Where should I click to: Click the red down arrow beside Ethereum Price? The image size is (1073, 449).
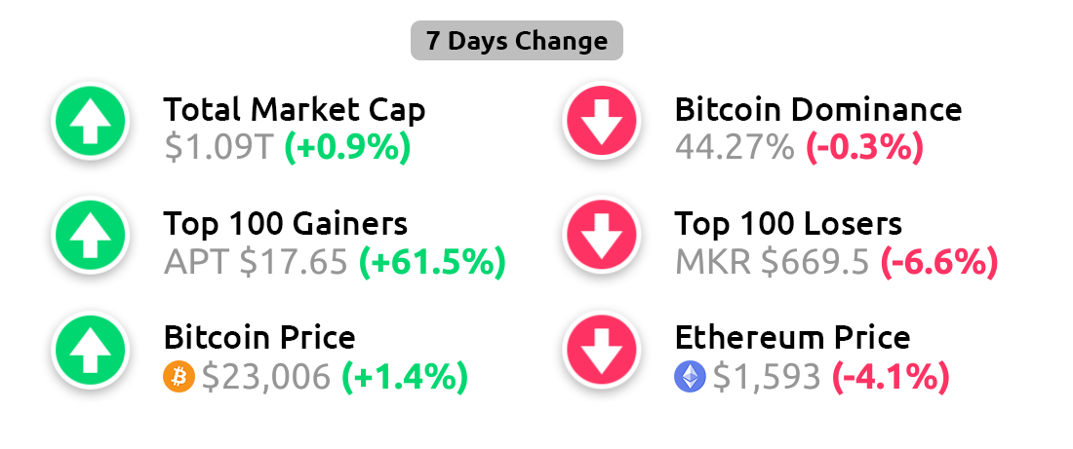coord(602,350)
